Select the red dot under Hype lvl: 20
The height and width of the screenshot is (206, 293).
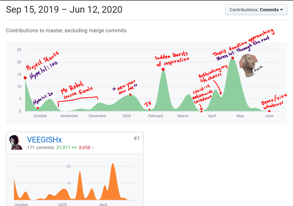click(x=38, y=108)
